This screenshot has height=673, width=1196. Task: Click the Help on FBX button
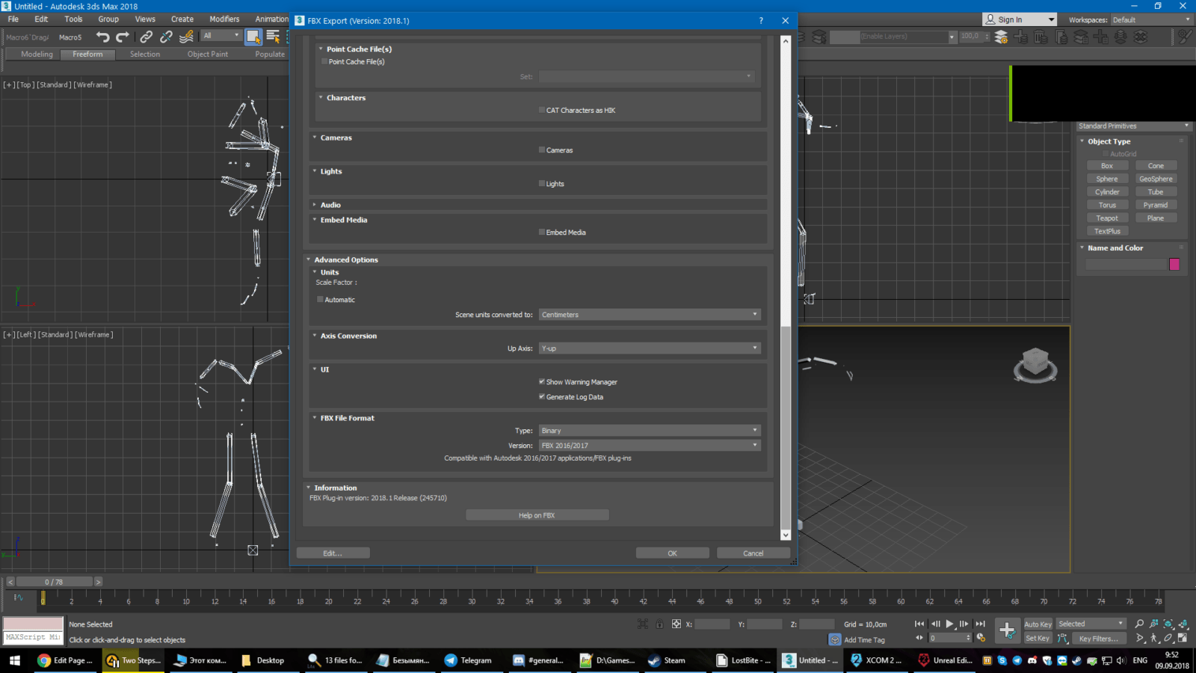(537, 515)
